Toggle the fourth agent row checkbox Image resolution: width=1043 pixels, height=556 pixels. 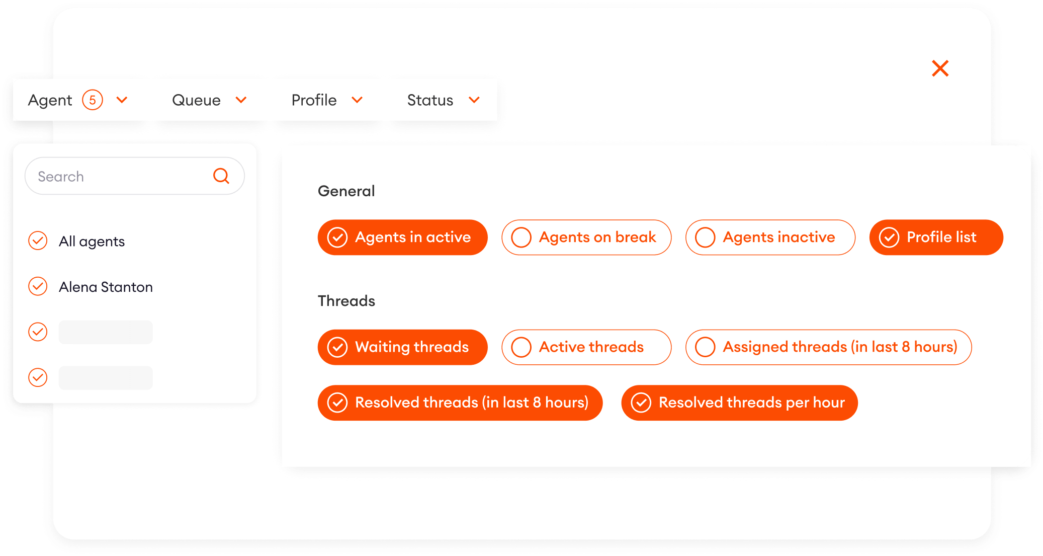(38, 377)
